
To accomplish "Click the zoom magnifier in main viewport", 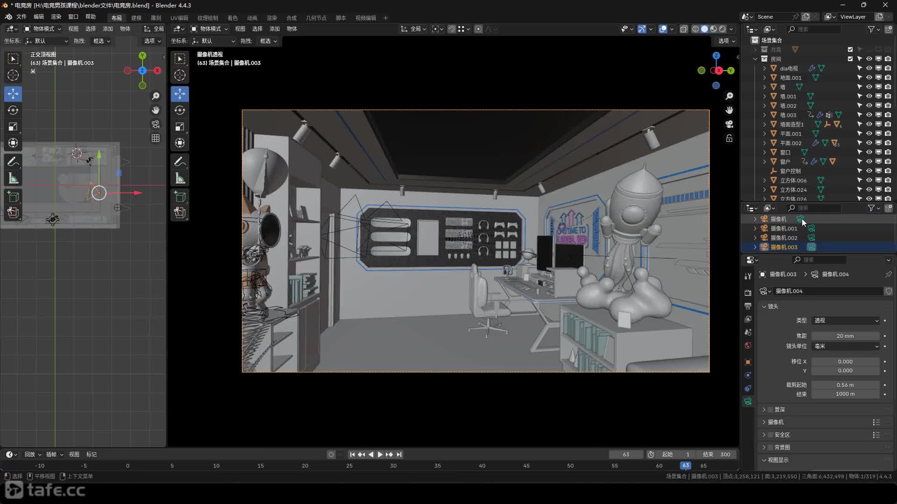I will [x=729, y=96].
